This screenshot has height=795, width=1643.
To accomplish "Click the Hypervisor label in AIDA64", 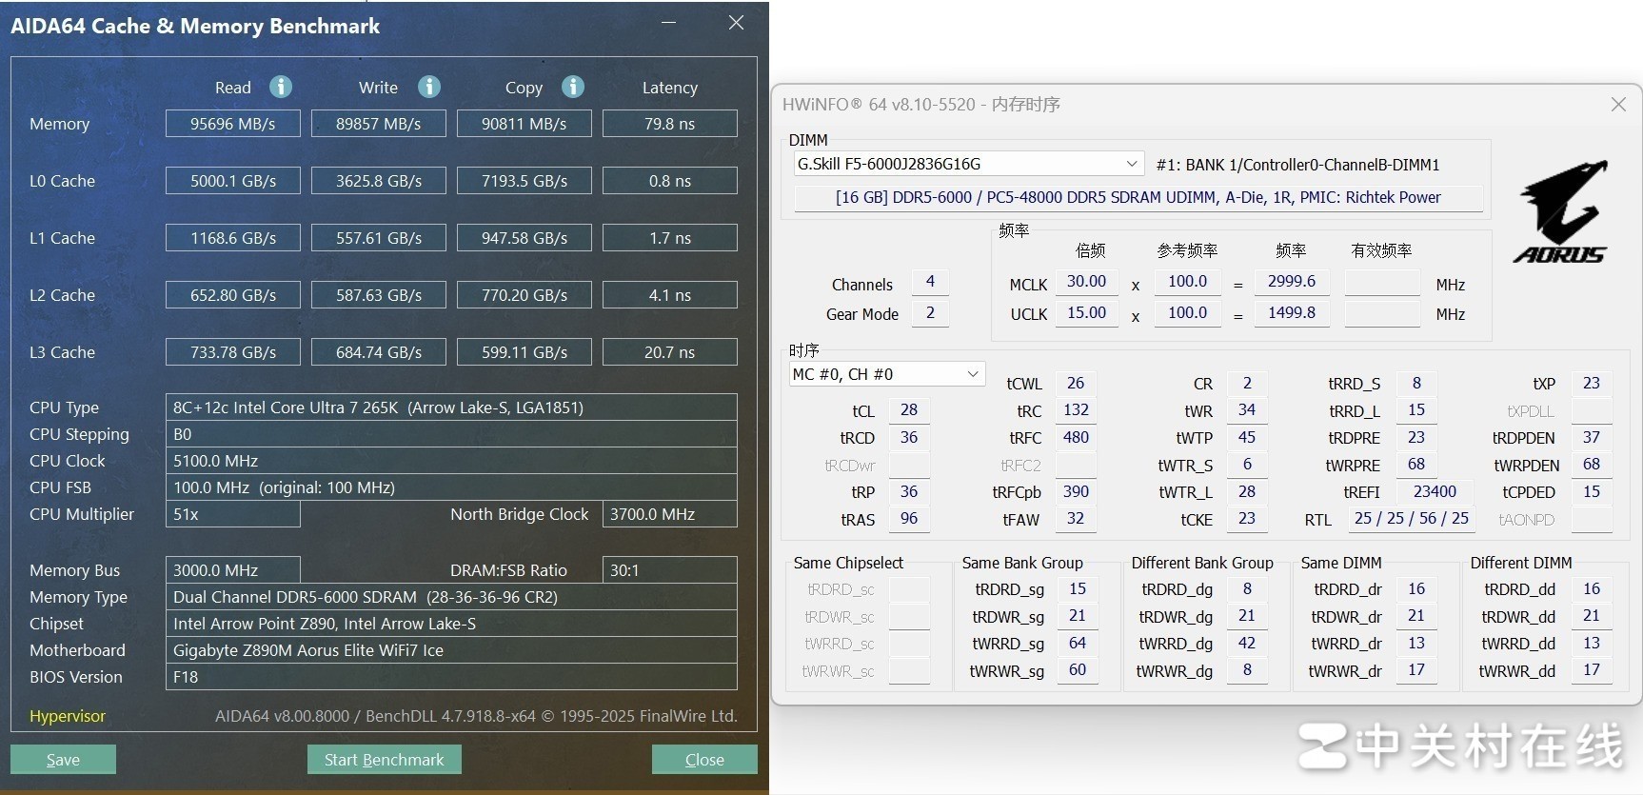I will click(68, 716).
